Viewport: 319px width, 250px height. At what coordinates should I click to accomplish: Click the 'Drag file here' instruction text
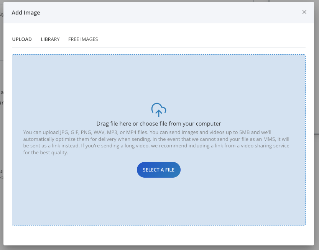[x=158, y=124]
